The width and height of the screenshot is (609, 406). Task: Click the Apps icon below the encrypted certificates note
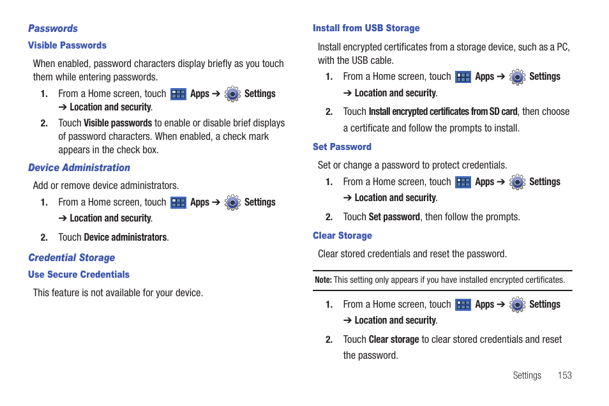coord(463,304)
